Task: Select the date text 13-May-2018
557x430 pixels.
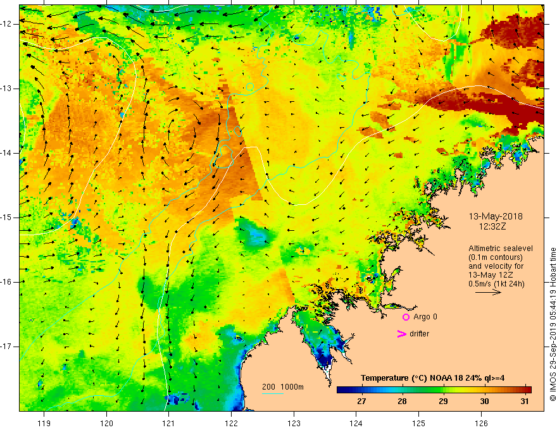Action: [496, 216]
